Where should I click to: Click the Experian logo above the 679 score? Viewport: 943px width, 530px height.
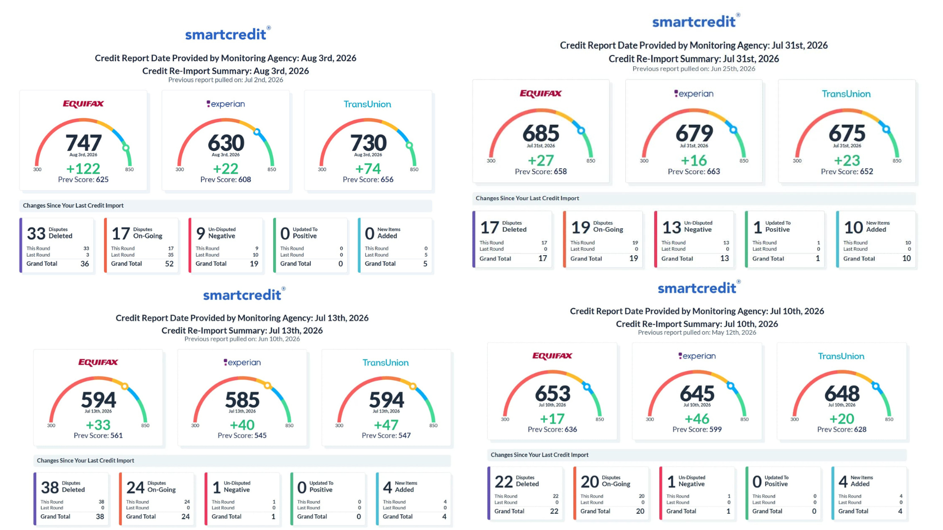click(x=693, y=93)
